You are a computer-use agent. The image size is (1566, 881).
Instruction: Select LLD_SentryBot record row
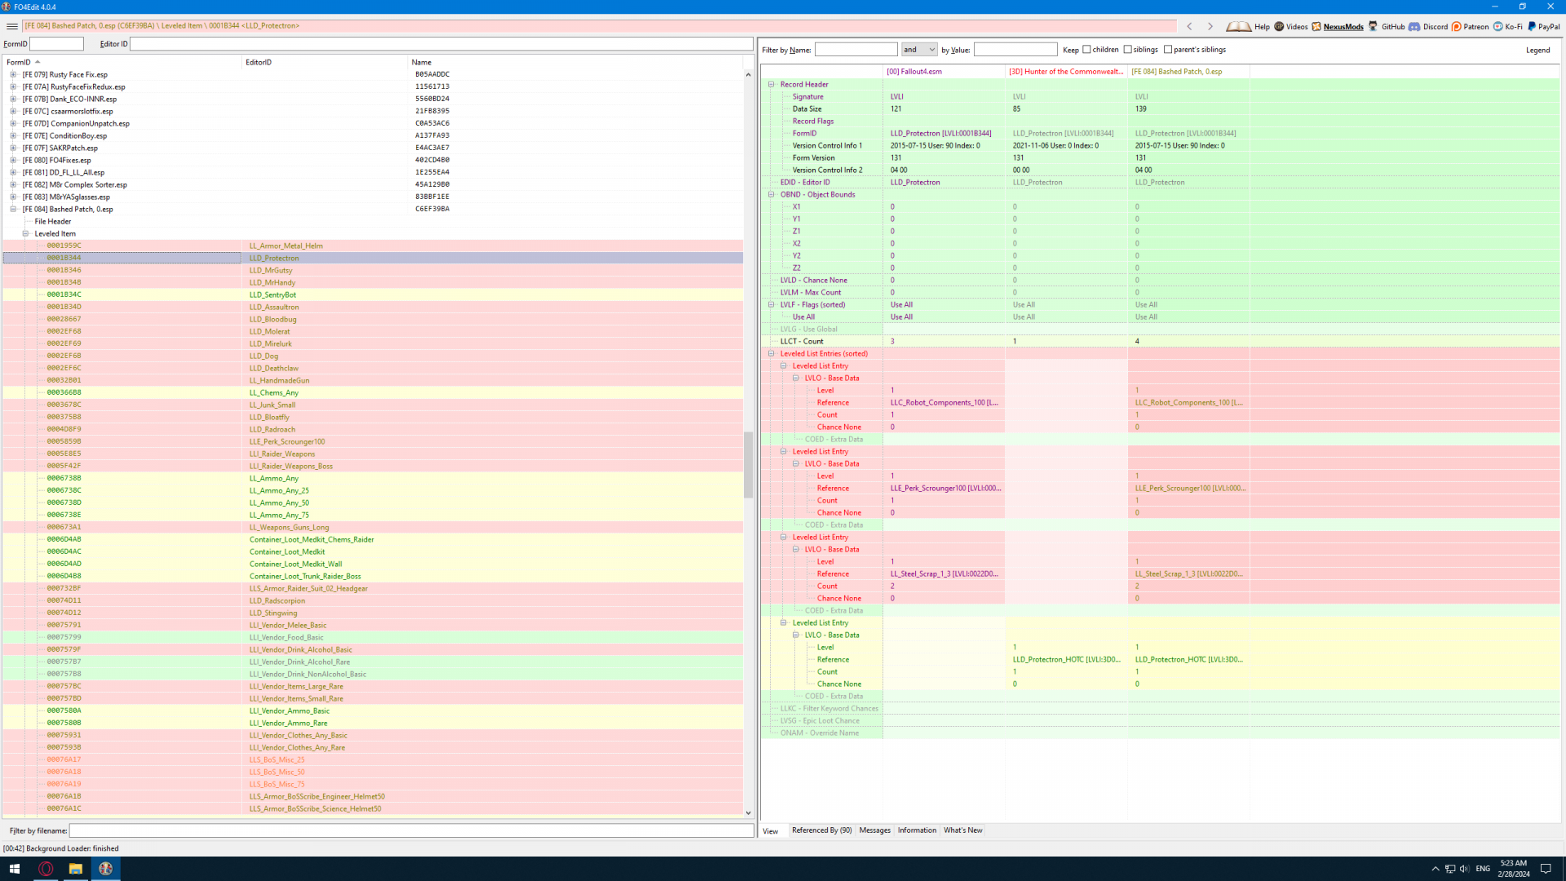pyautogui.click(x=272, y=294)
